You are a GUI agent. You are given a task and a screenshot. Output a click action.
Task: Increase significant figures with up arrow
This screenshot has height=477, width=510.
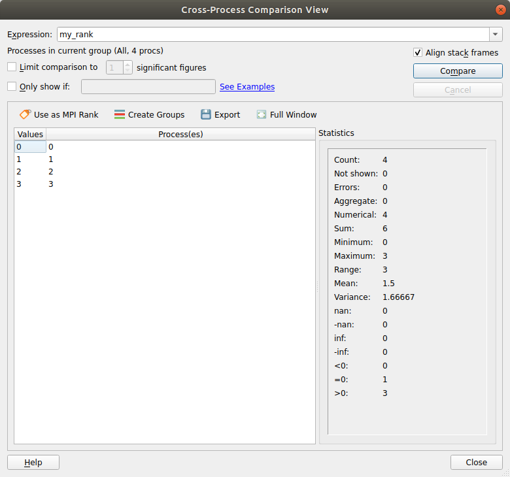[x=127, y=64]
